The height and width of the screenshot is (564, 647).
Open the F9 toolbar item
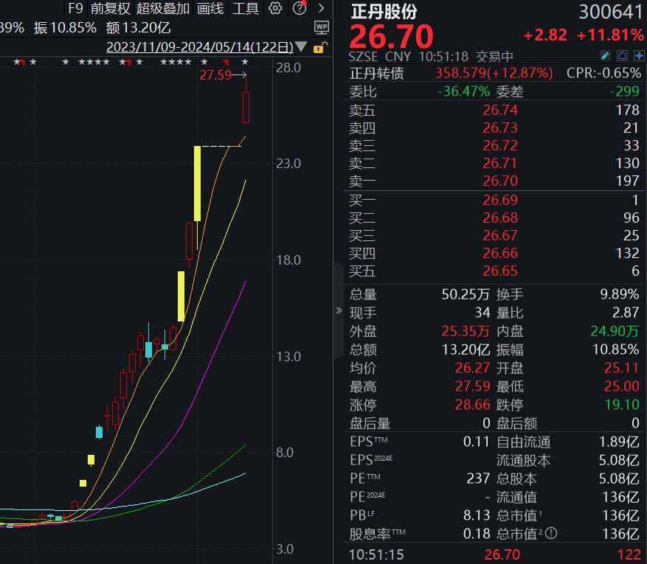75,8
